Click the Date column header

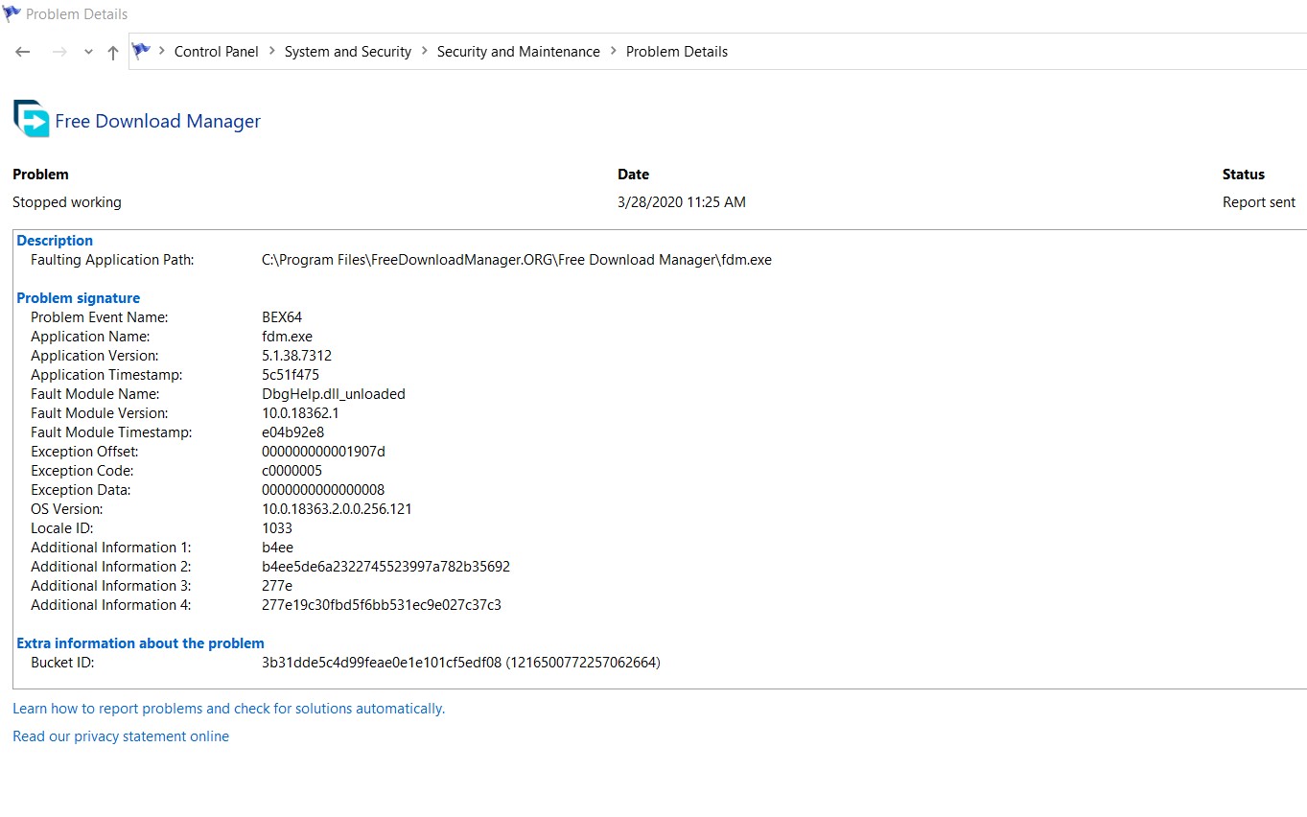point(634,175)
